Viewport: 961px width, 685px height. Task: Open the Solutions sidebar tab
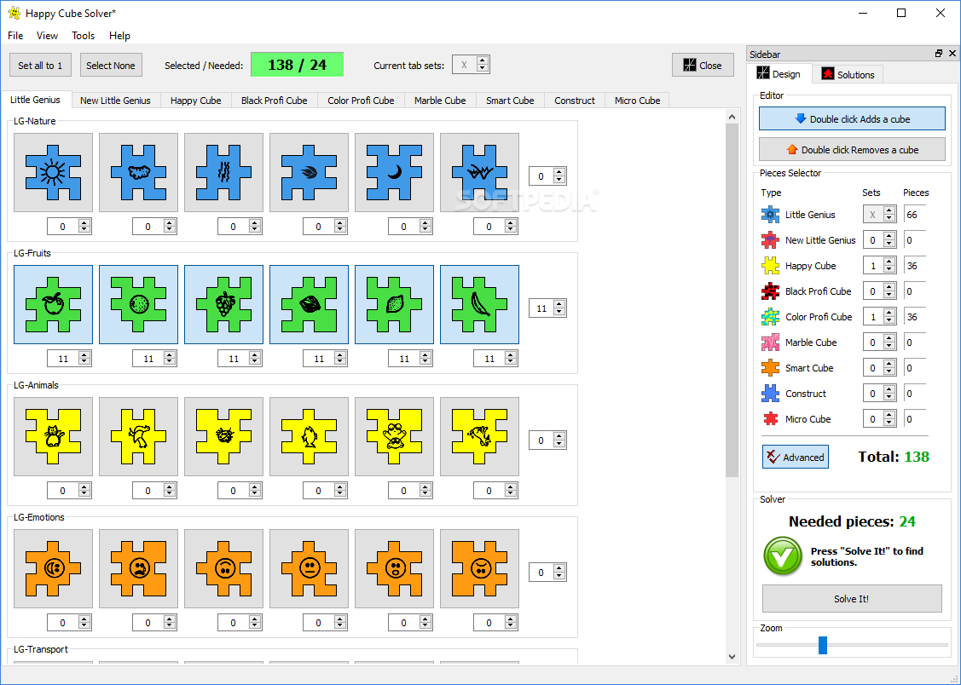click(848, 75)
